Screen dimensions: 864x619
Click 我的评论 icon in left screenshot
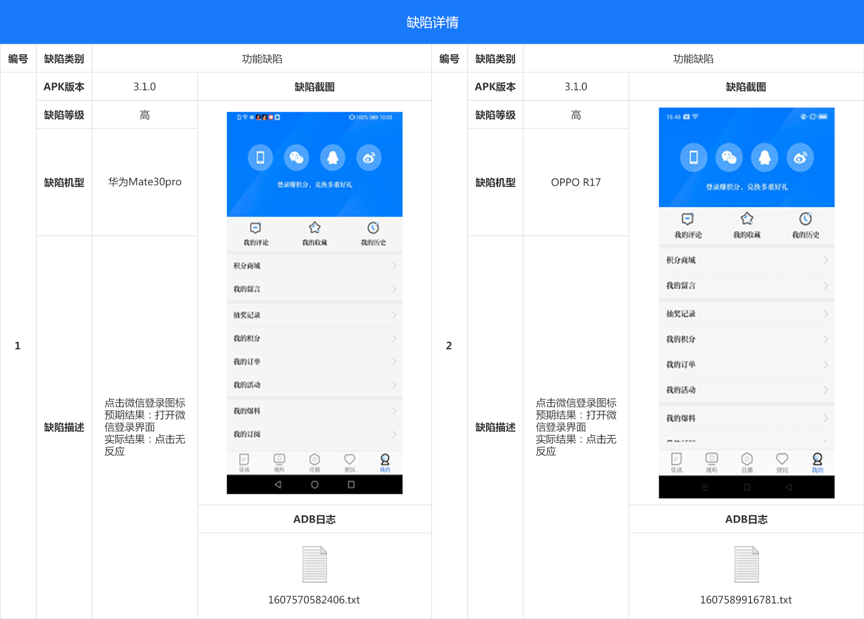[x=256, y=228]
